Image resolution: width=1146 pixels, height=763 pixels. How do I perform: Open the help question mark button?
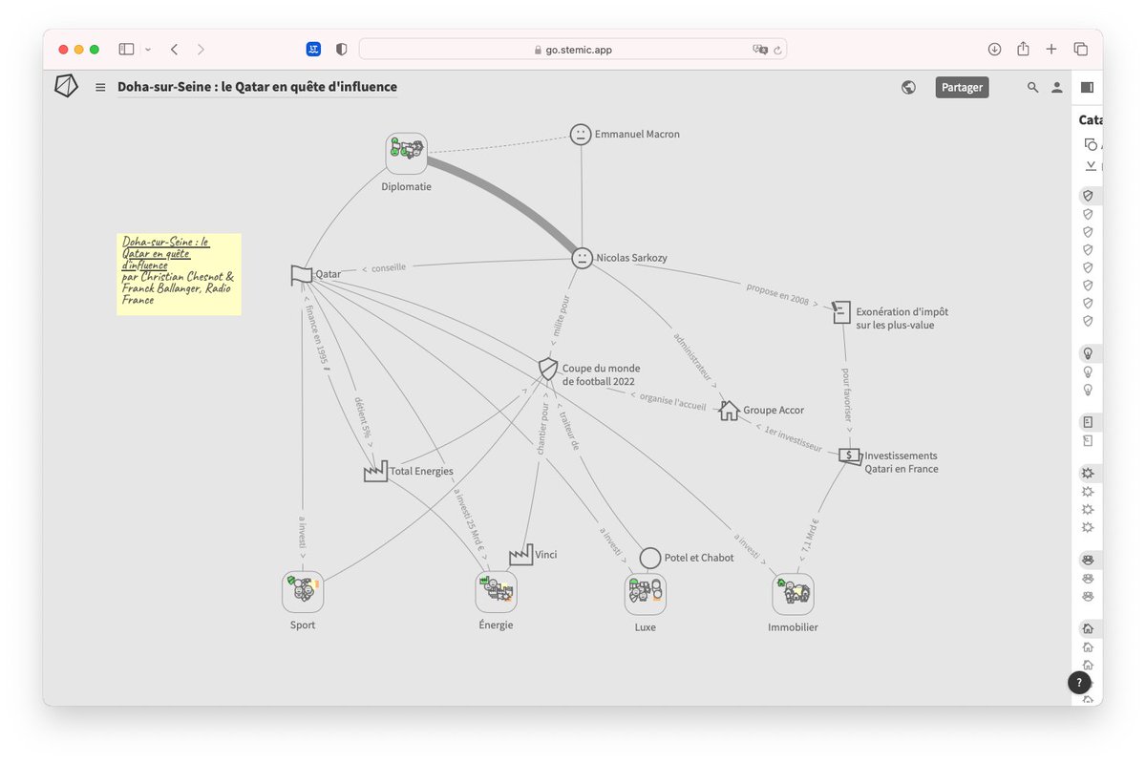click(1079, 682)
